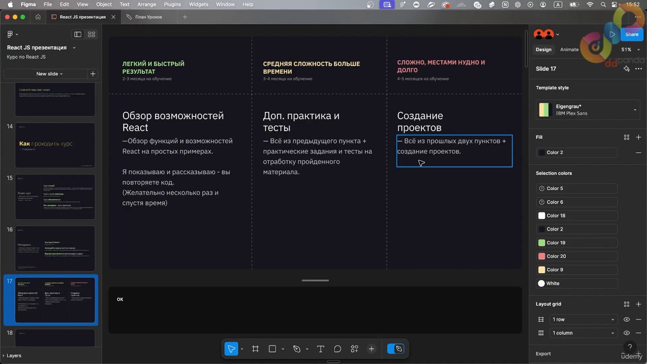Open 1 row grid settings icon
This screenshot has width=647, height=364.
[541, 320]
